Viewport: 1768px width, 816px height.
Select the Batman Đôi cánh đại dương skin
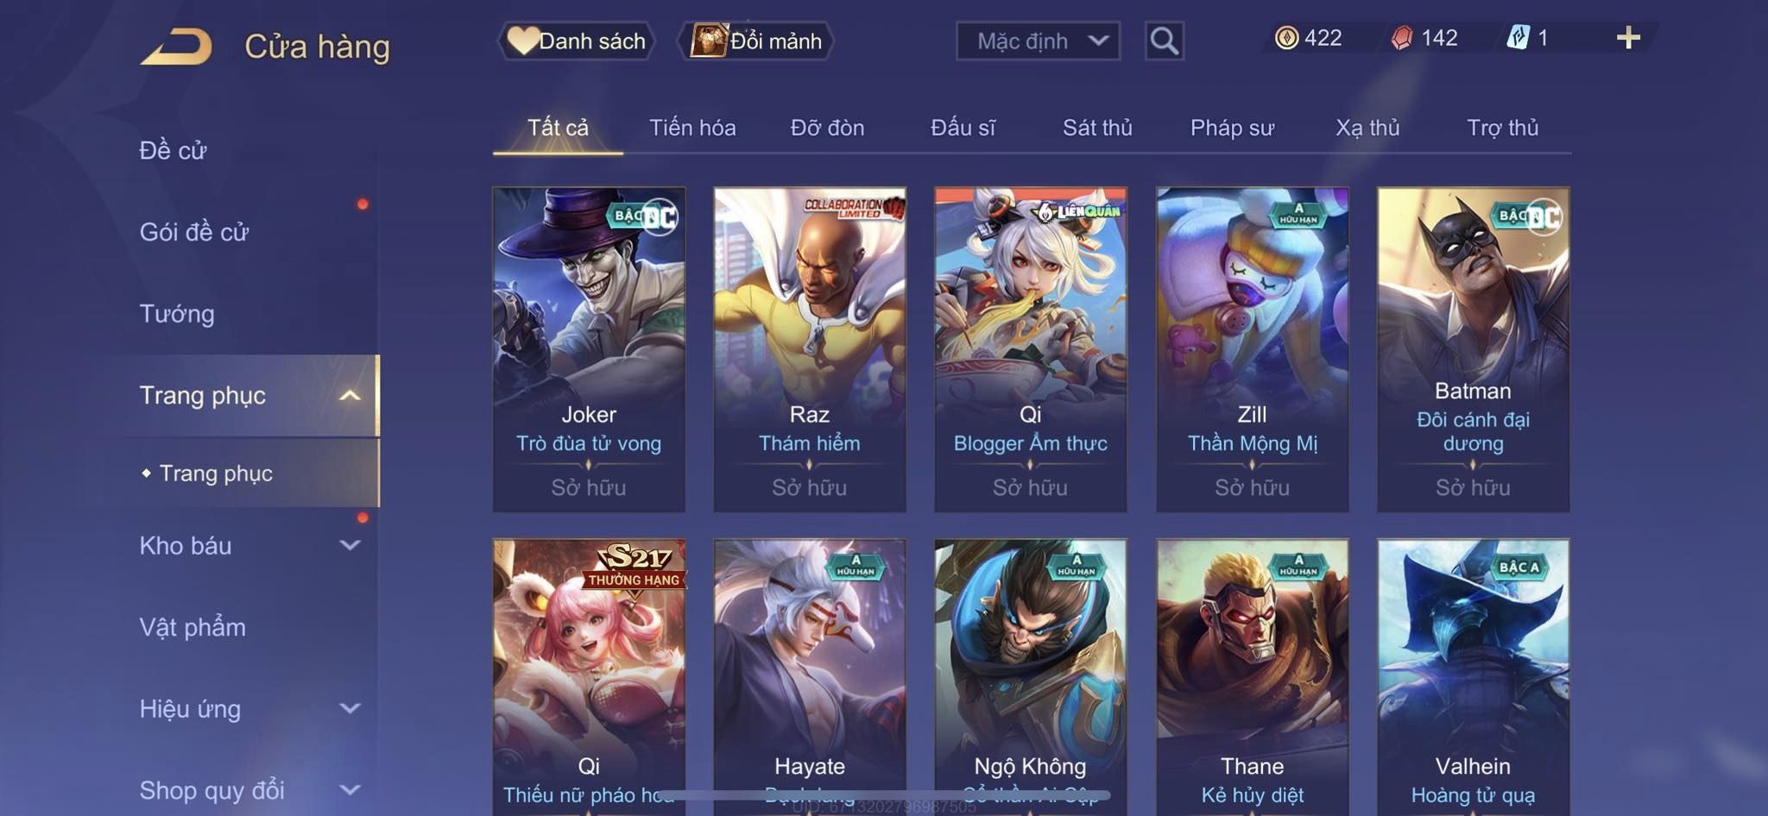pos(1473,349)
